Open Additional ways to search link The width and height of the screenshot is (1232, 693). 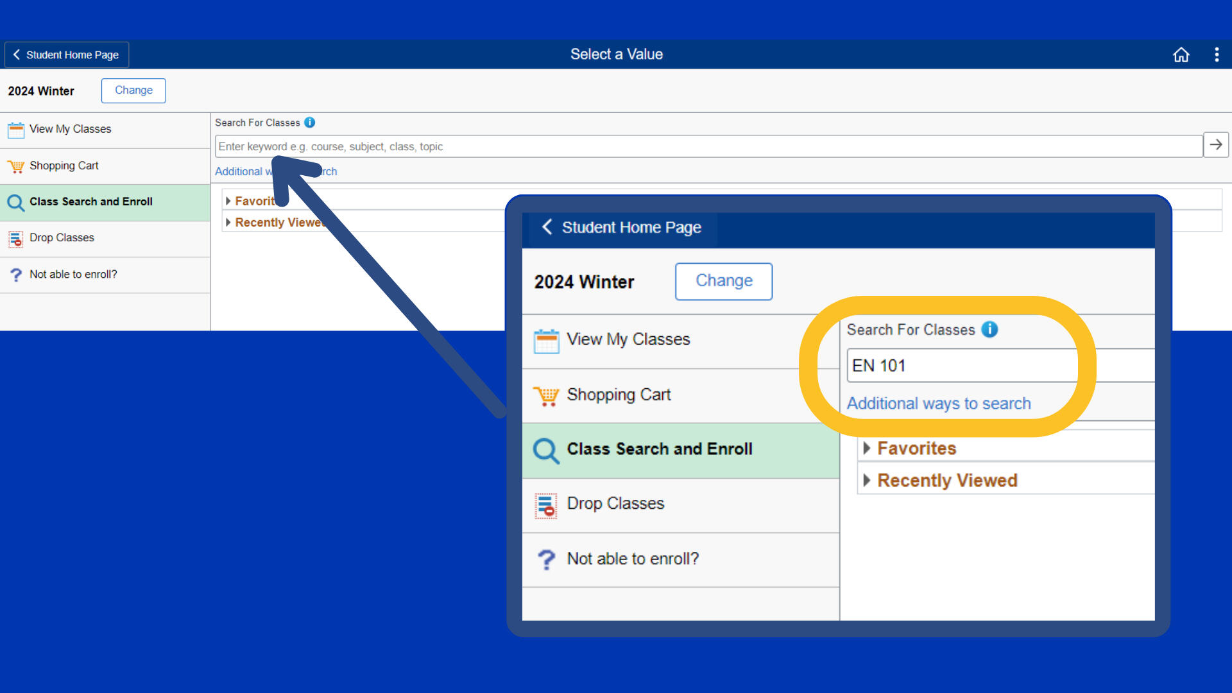tap(237, 171)
